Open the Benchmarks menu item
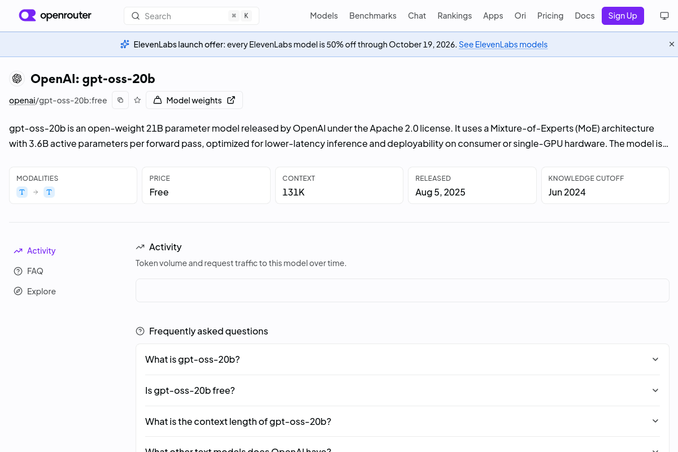Image resolution: width=678 pixels, height=452 pixels. pyautogui.click(x=373, y=16)
